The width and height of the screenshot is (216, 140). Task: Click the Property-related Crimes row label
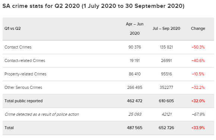[25, 74]
